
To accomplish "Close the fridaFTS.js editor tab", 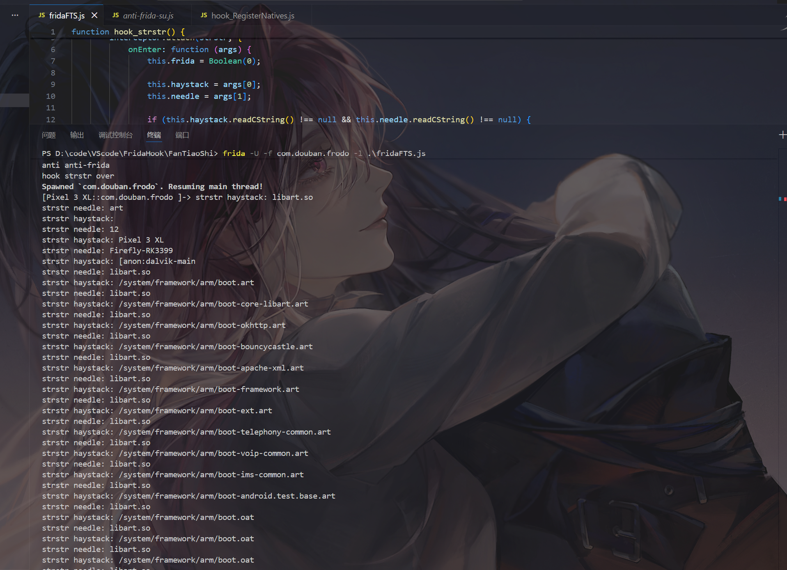I will [94, 16].
